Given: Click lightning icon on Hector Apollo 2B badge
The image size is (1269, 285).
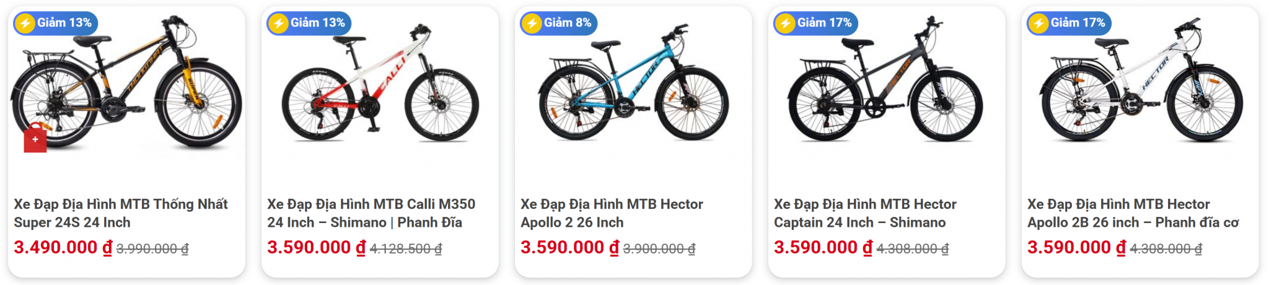Looking at the screenshot, I should pyautogui.click(x=1038, y=24).
